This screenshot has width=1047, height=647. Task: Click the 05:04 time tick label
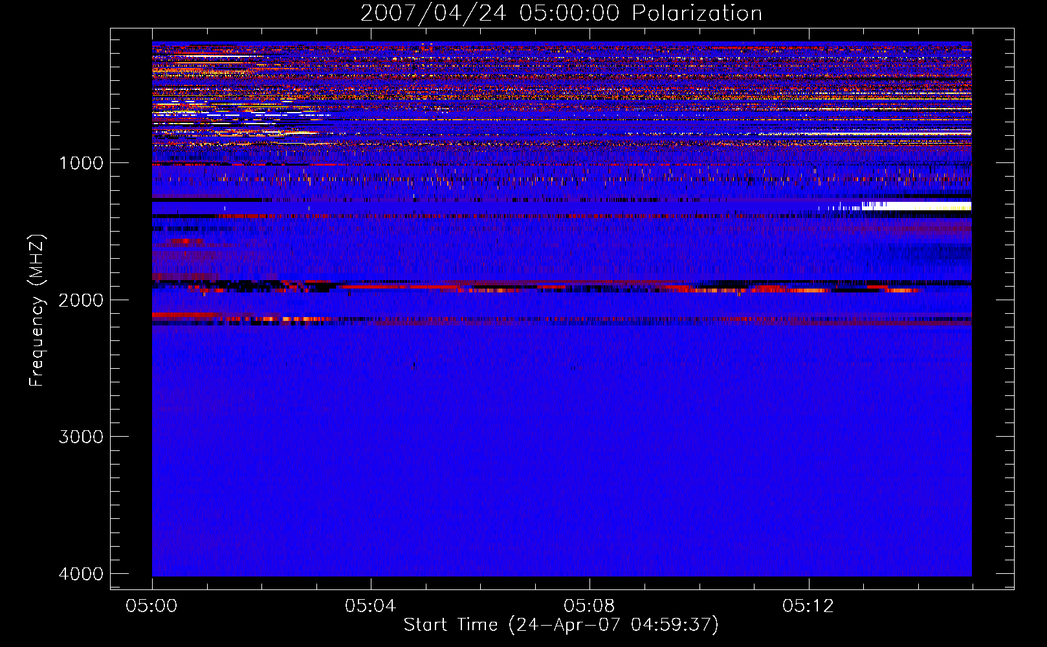pos(370,606)
